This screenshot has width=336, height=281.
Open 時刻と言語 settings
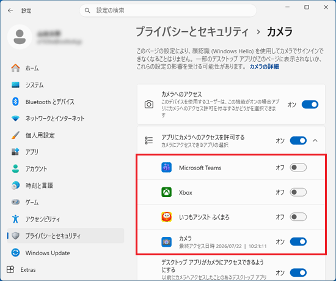point(65,185)
